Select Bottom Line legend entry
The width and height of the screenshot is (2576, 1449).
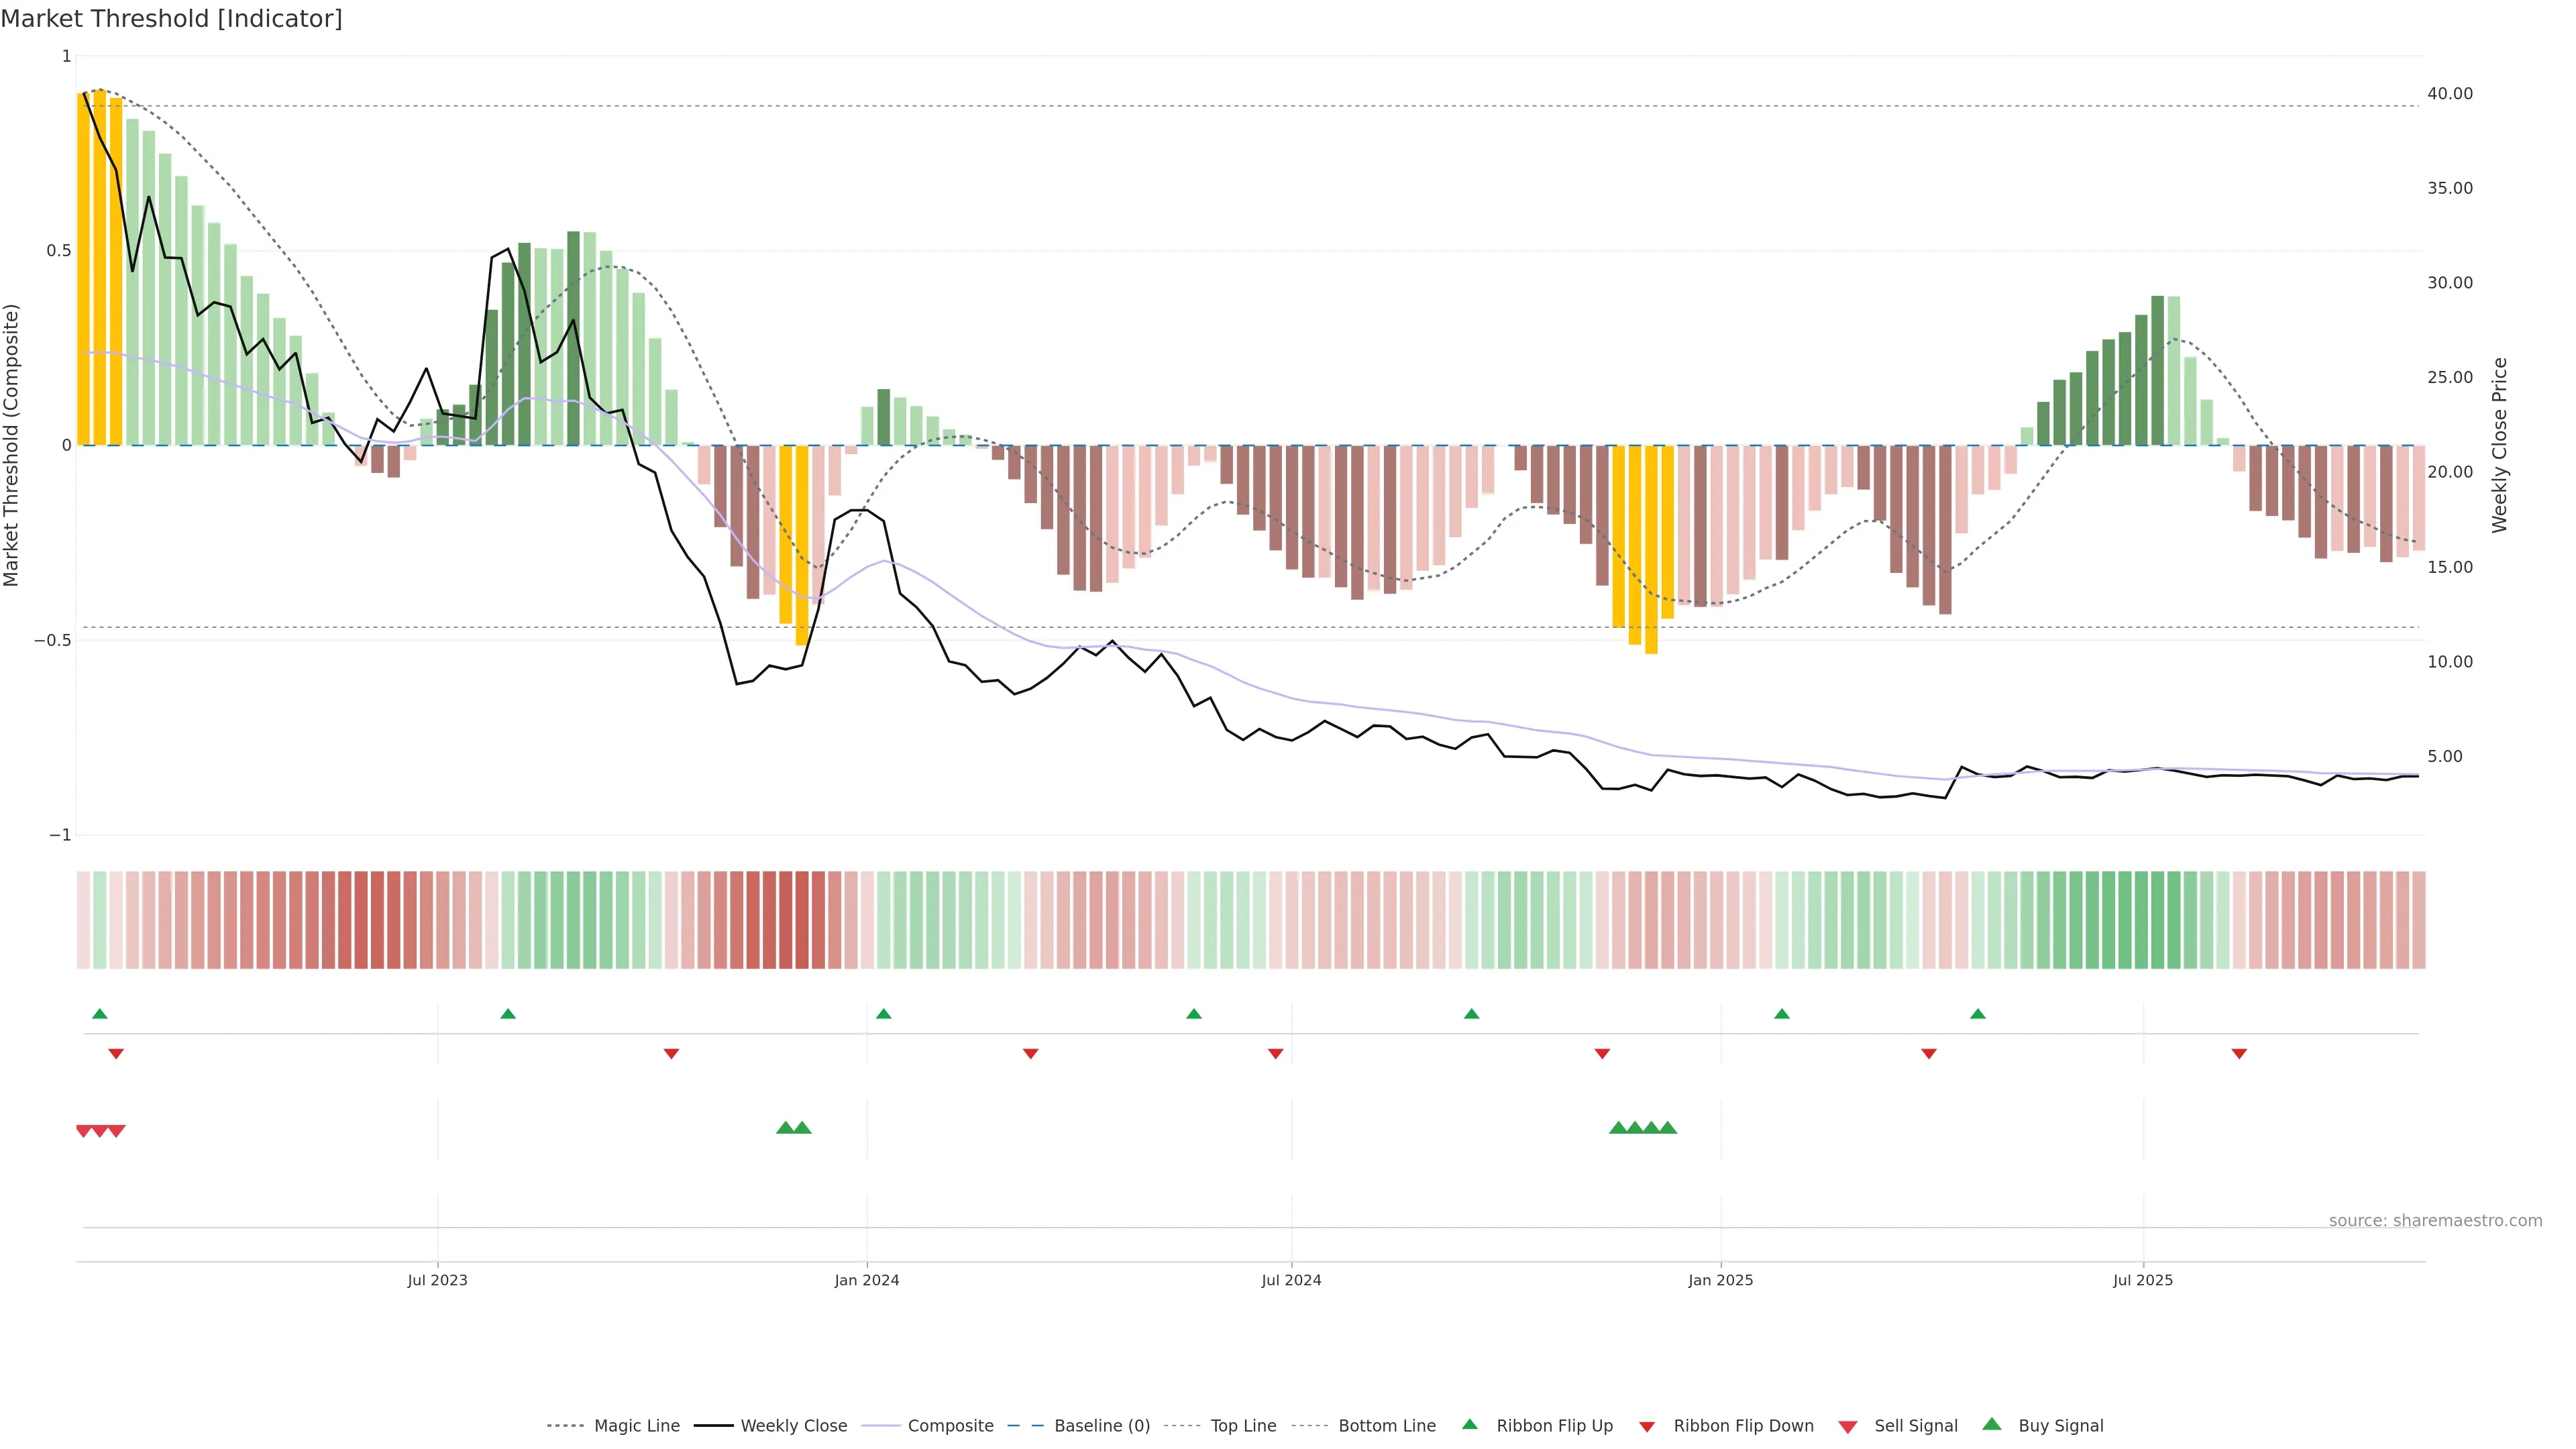pos(1386,1426)
